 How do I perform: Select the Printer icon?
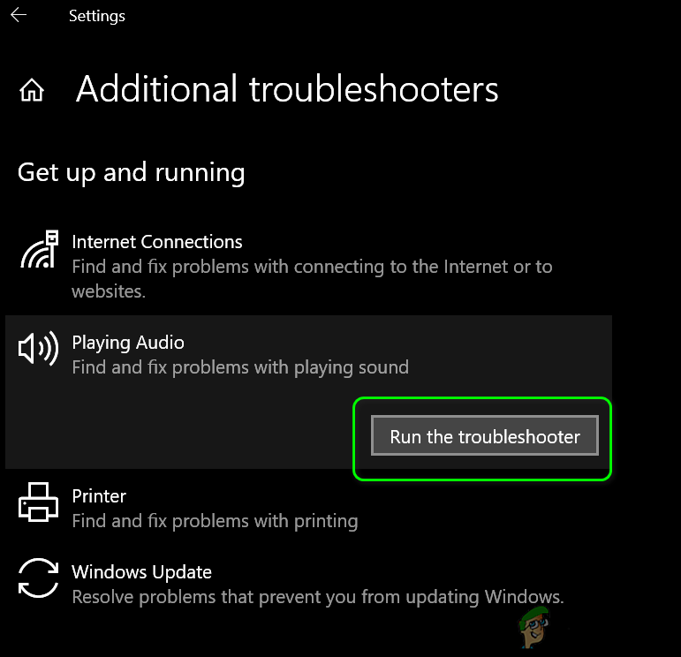(x=38, y=502)
